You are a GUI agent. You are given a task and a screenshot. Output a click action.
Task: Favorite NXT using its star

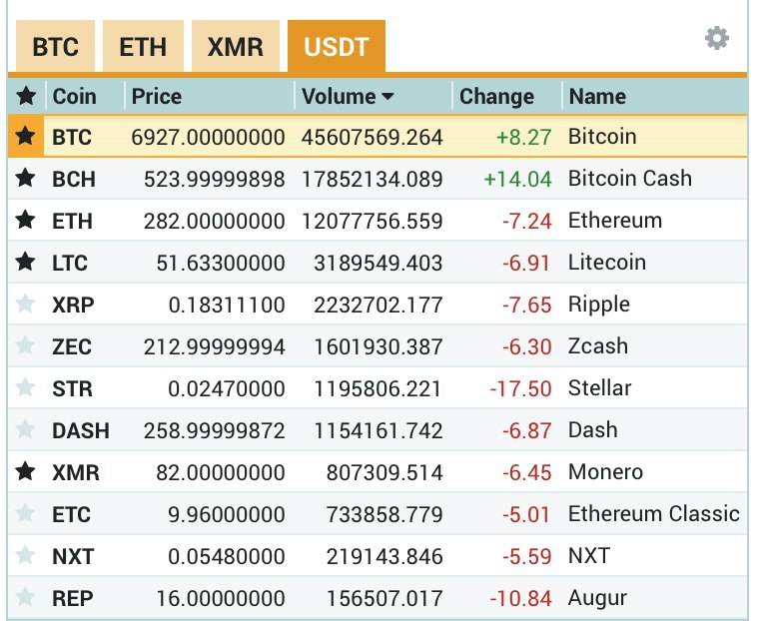(25, 555)
